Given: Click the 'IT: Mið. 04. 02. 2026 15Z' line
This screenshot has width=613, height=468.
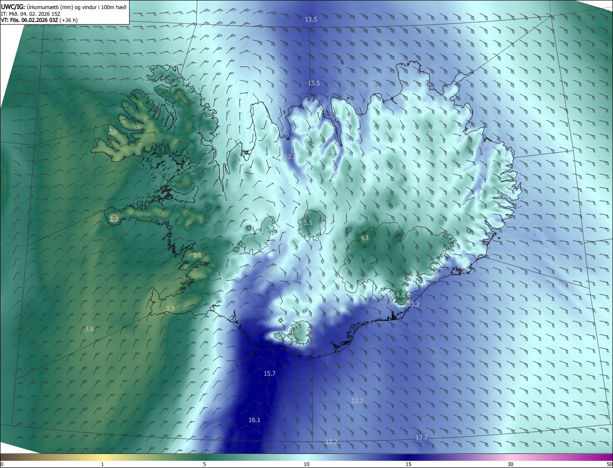Looking at the screenshot, I should pyautogui.click(x=31, y=14).
